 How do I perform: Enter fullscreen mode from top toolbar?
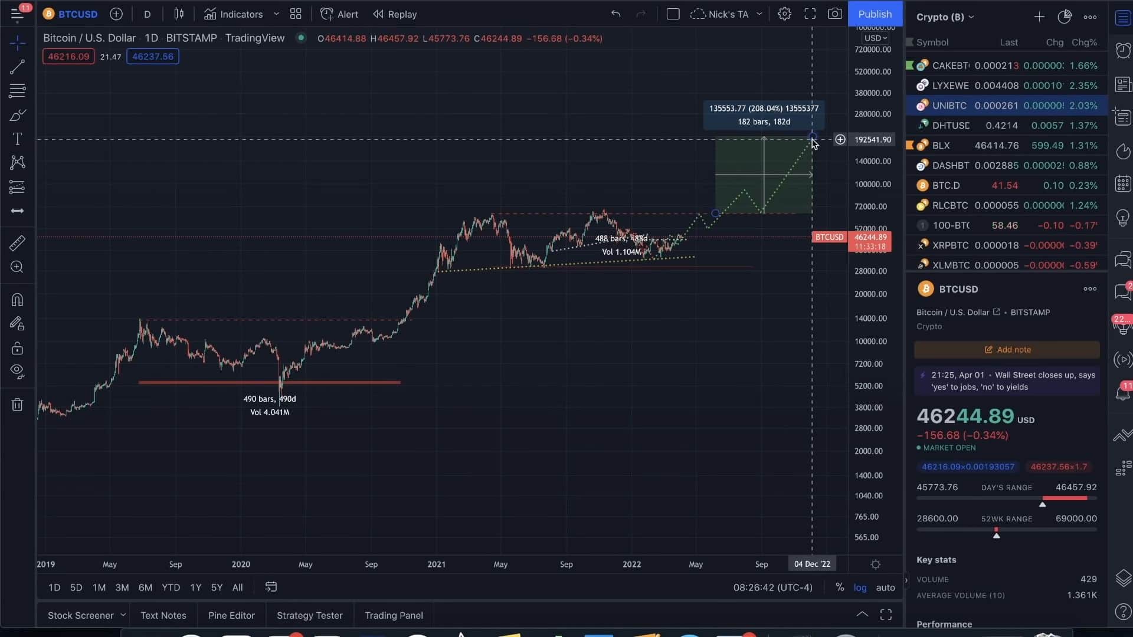pos(810,14)
